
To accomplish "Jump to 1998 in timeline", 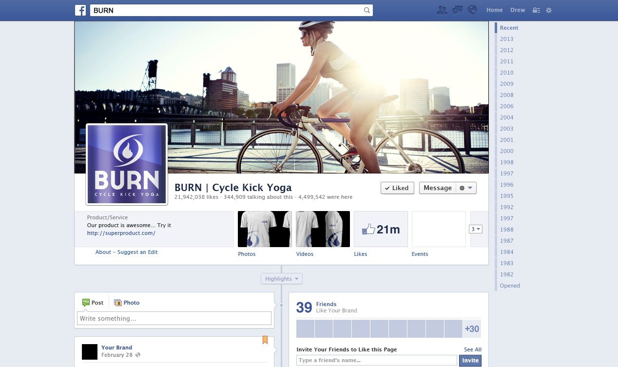I will point(506,162).
